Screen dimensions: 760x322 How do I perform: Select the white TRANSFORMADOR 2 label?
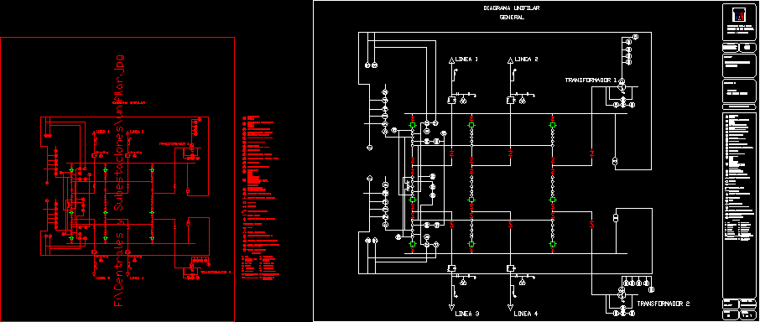[x=663, y=304]
